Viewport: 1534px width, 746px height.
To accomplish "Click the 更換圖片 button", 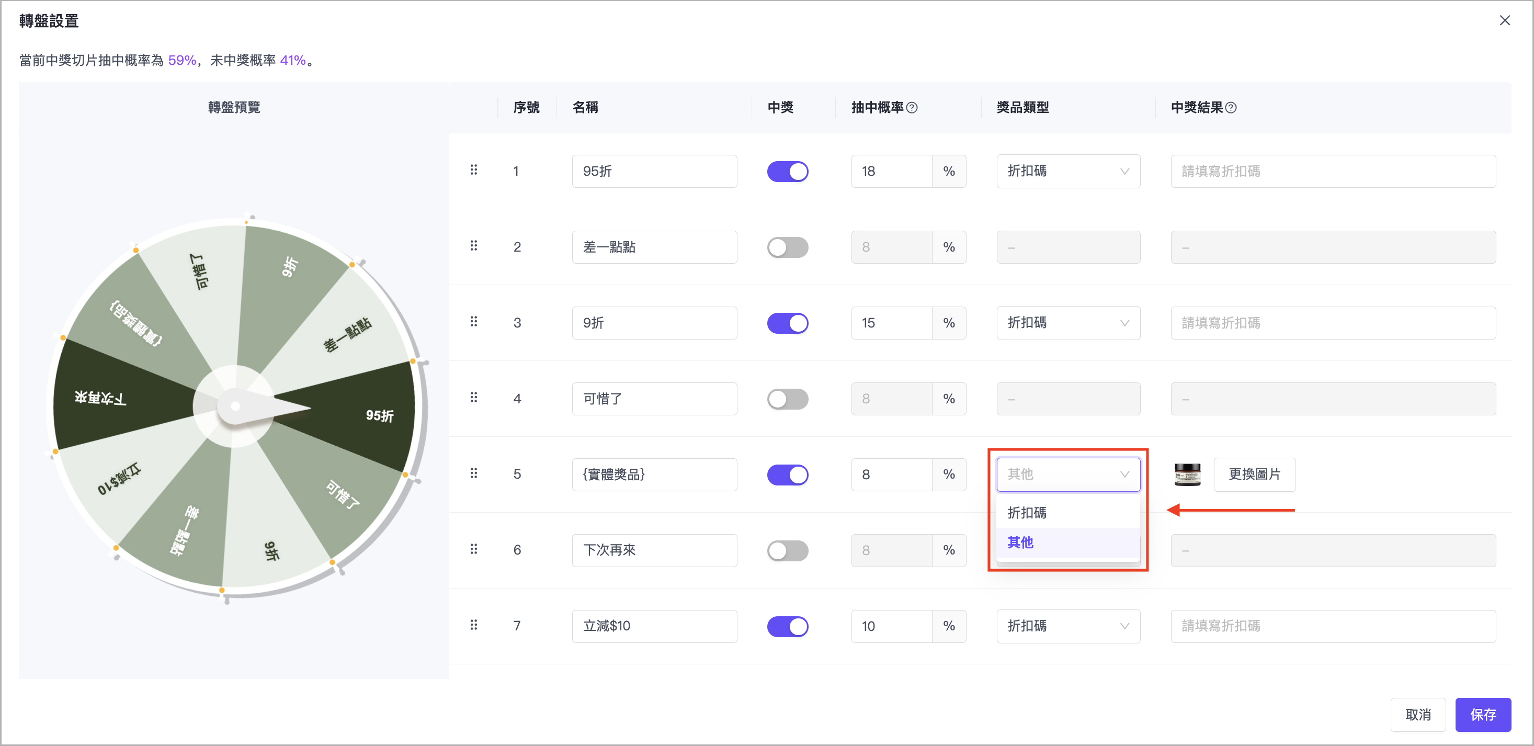I will pos(1254,474).
